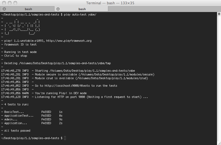Click the red close window button

click(4, 3)
